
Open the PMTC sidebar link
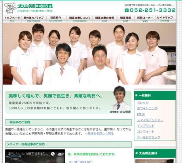(x=141, y=114)
